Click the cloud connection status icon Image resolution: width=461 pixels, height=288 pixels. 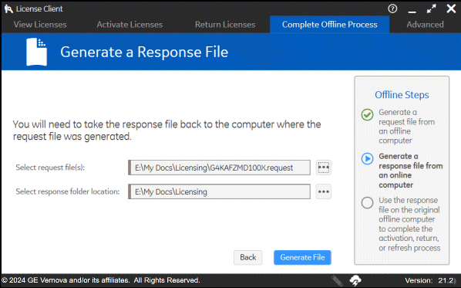(355, 280)
